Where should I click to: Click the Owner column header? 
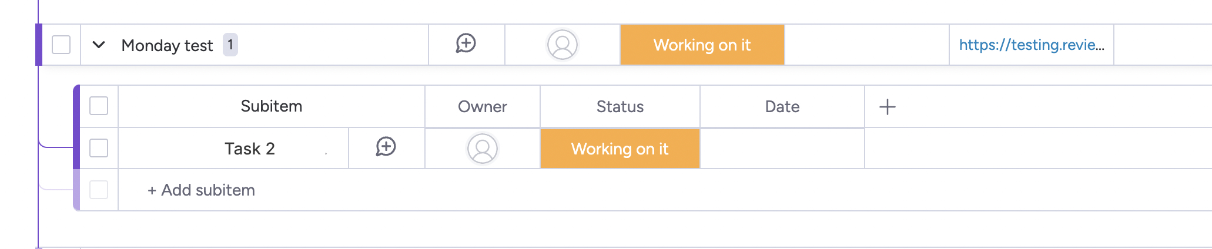point(482,107)
